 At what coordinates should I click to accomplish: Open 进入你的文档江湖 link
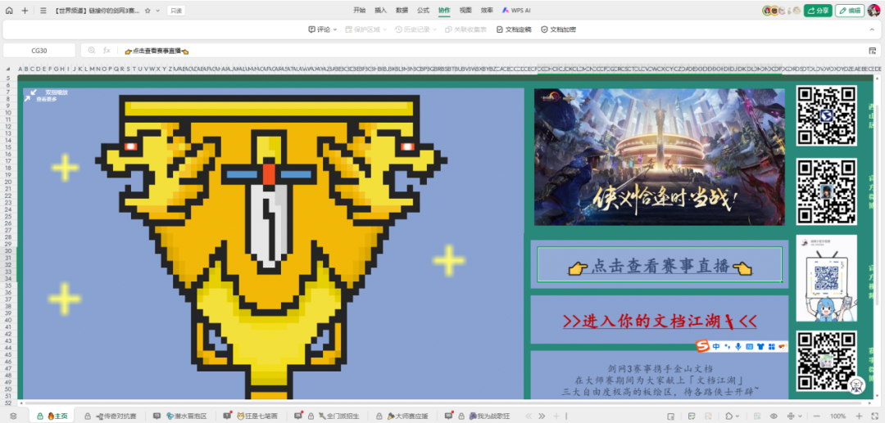pos(659,321)
